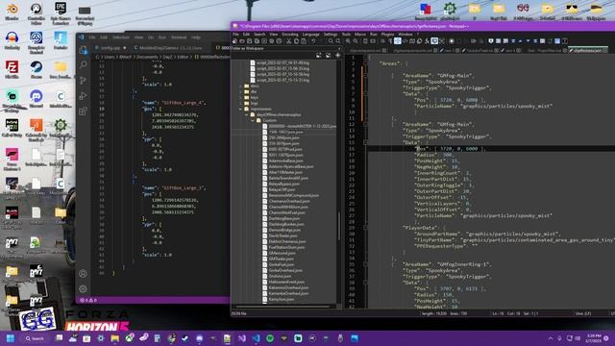This screenshot has width=615, height=346.
Task: Click the Save icon in Notepad++ toolbar
Action: tap(250, 40)
